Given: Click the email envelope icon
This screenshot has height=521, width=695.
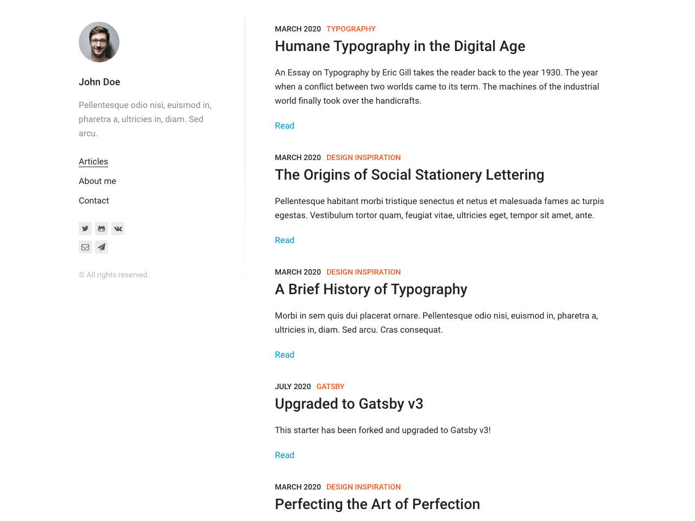Looking at the screenshot, I should [85, 247].
